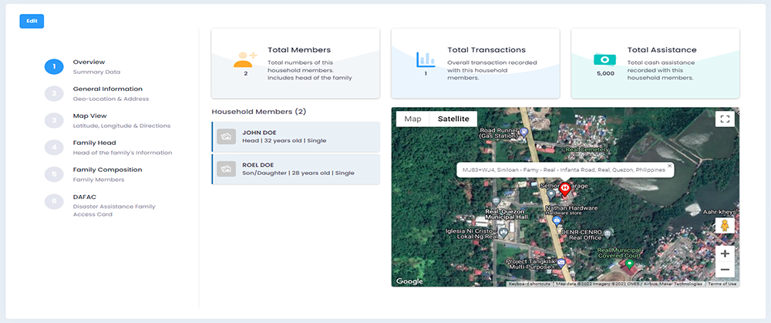Viewport: 771px width, 323px height.
Task: Open map Terms of Use link
Action: (x=722, y=284)
